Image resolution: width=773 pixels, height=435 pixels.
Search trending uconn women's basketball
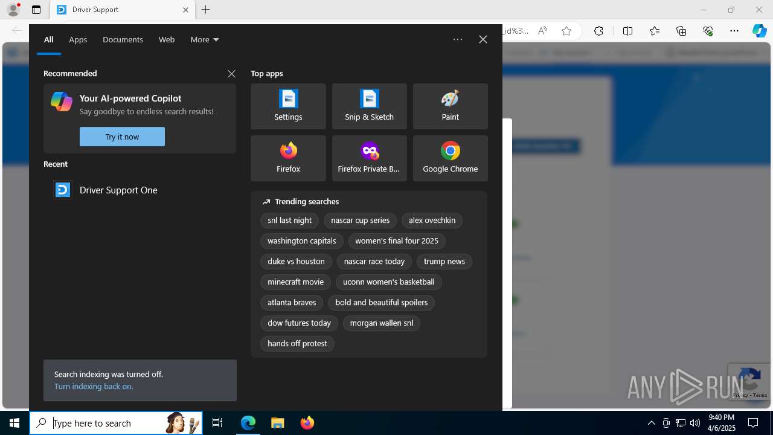(389, 282)
